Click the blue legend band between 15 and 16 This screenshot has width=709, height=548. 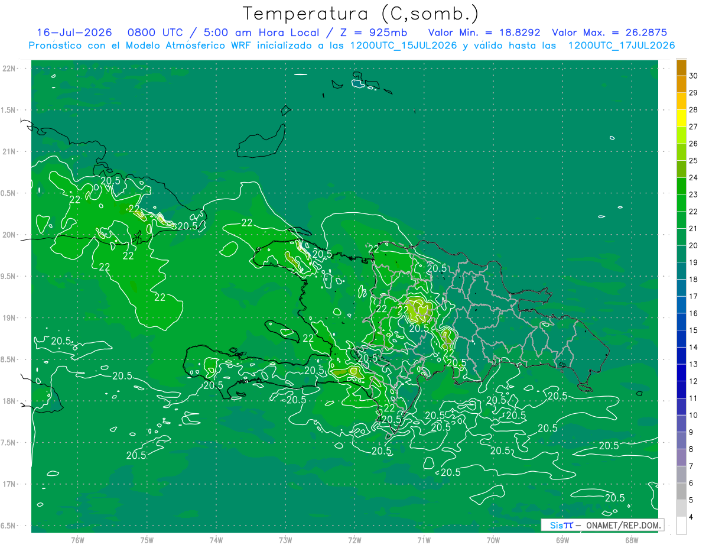[x=681, y=322]
